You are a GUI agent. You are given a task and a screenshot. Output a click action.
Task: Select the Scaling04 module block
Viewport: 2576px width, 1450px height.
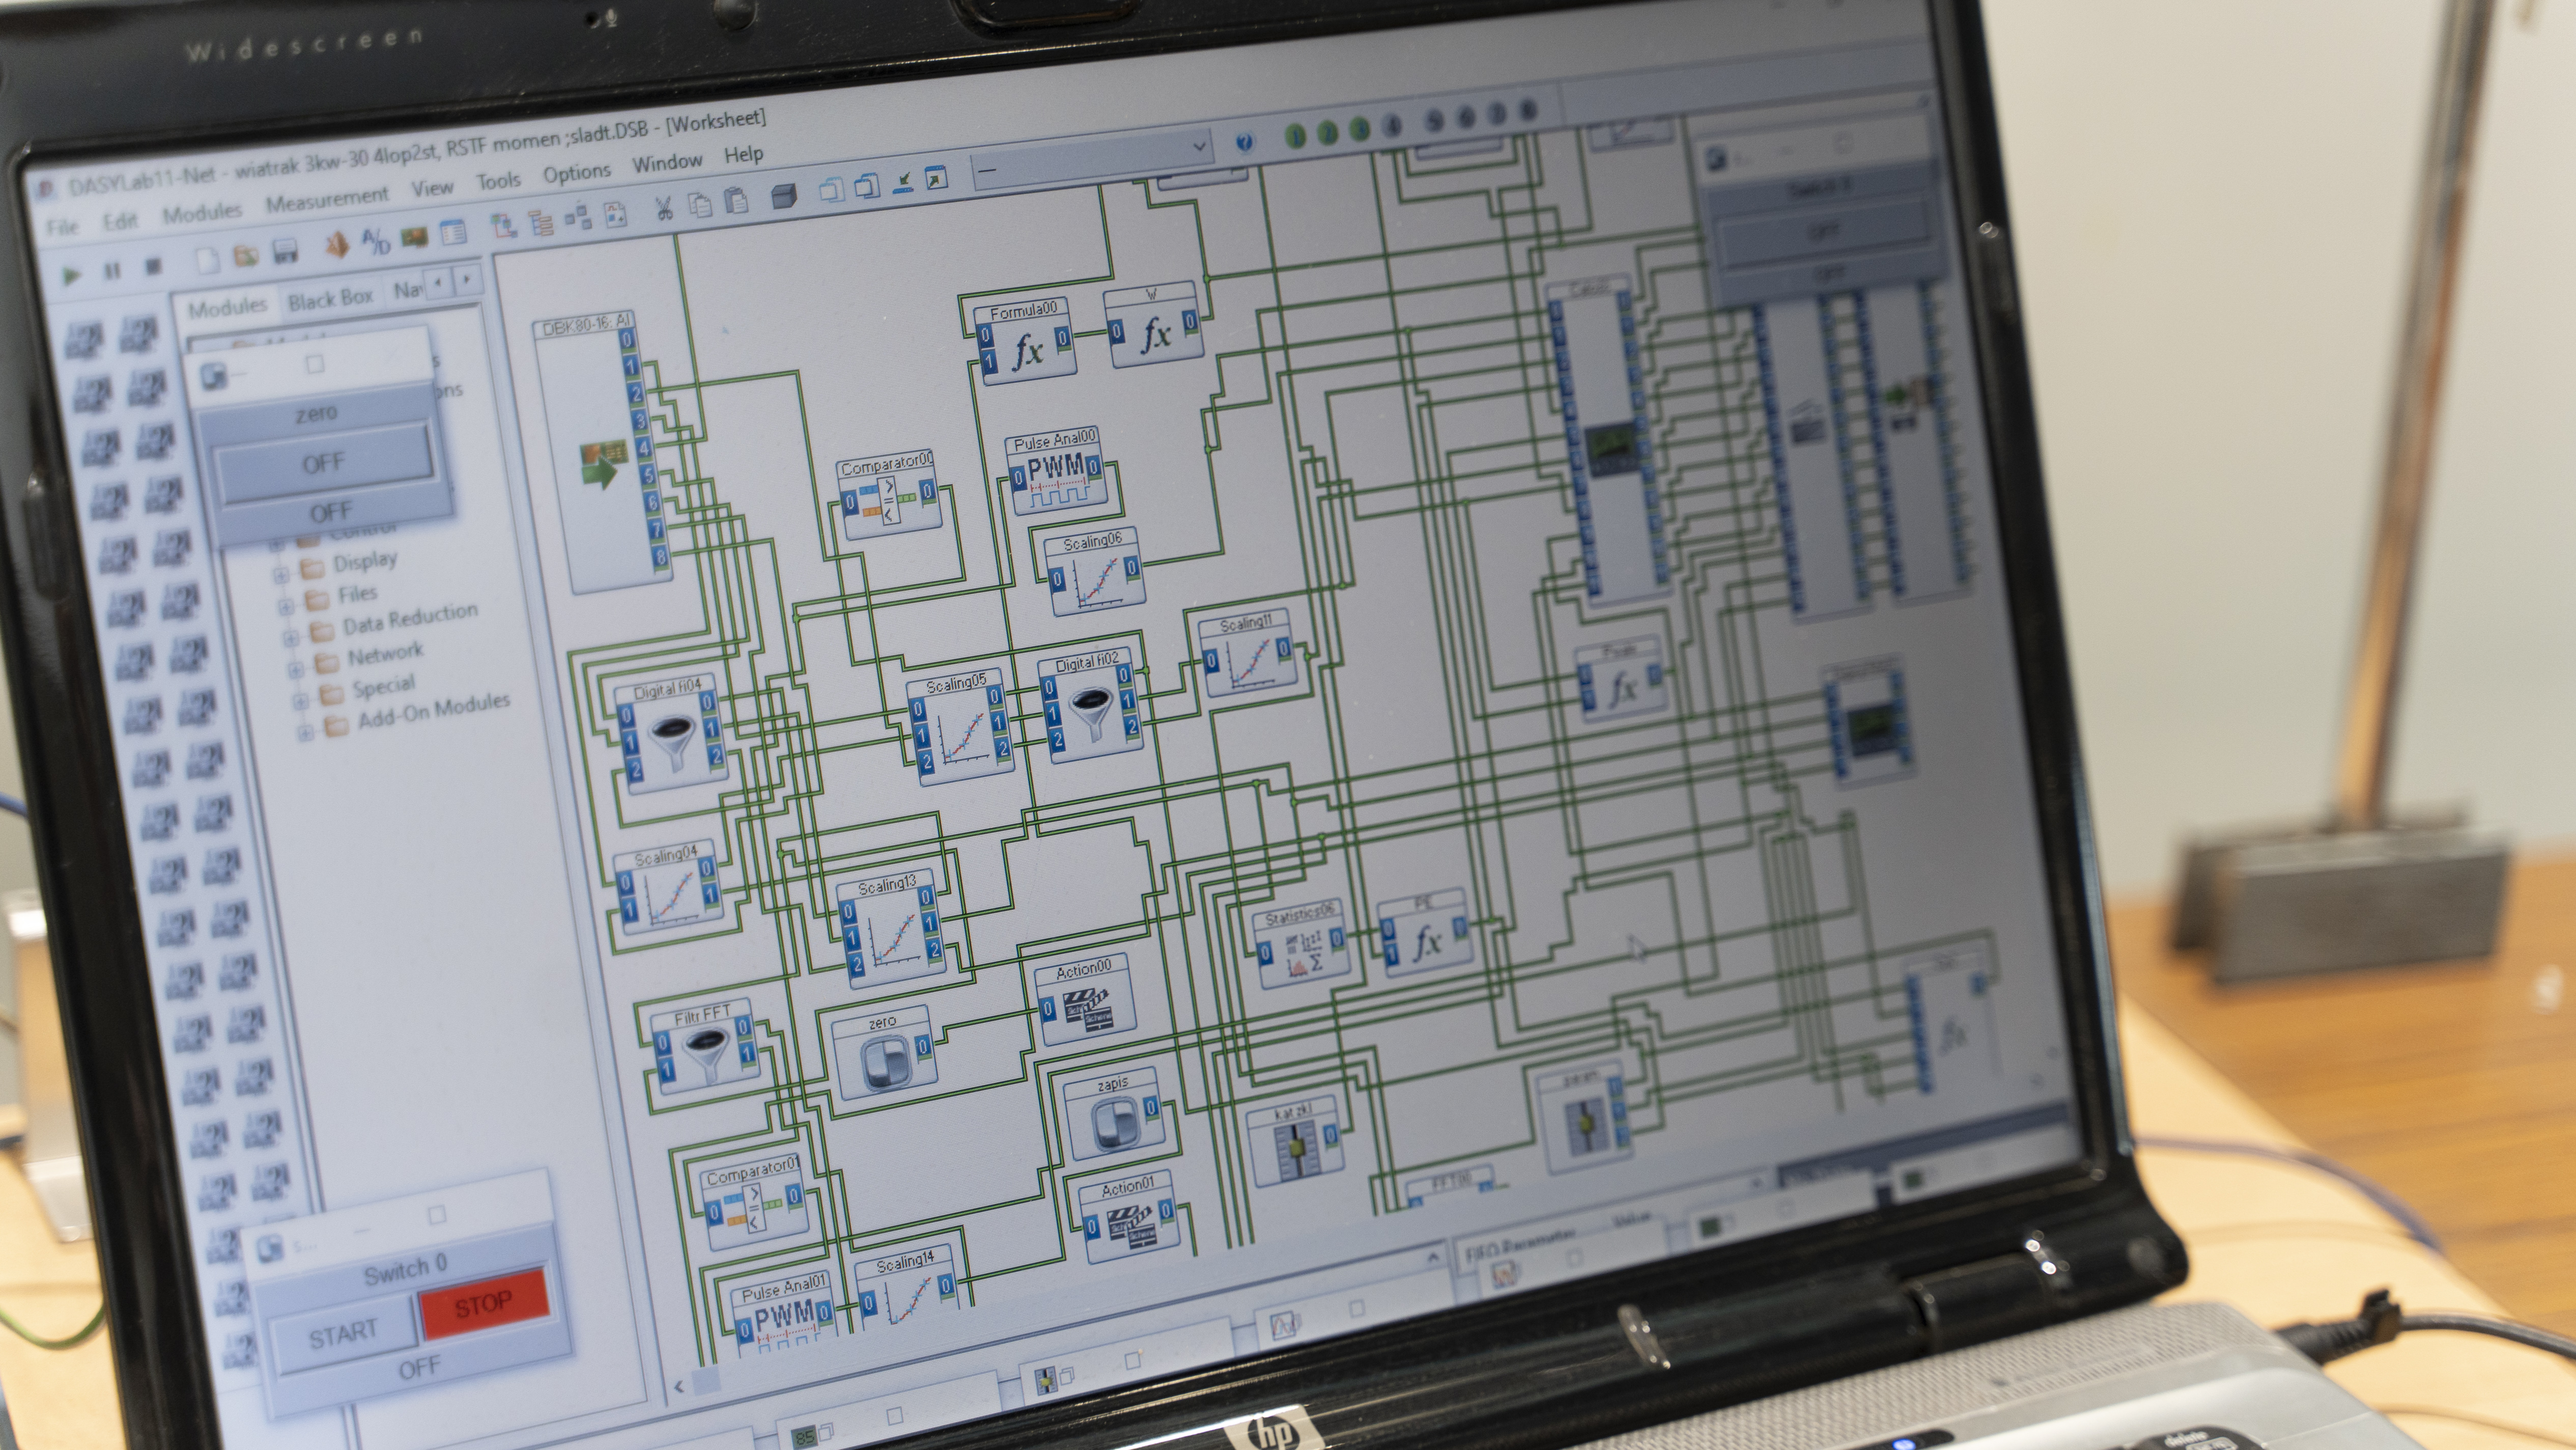point(668,888)
